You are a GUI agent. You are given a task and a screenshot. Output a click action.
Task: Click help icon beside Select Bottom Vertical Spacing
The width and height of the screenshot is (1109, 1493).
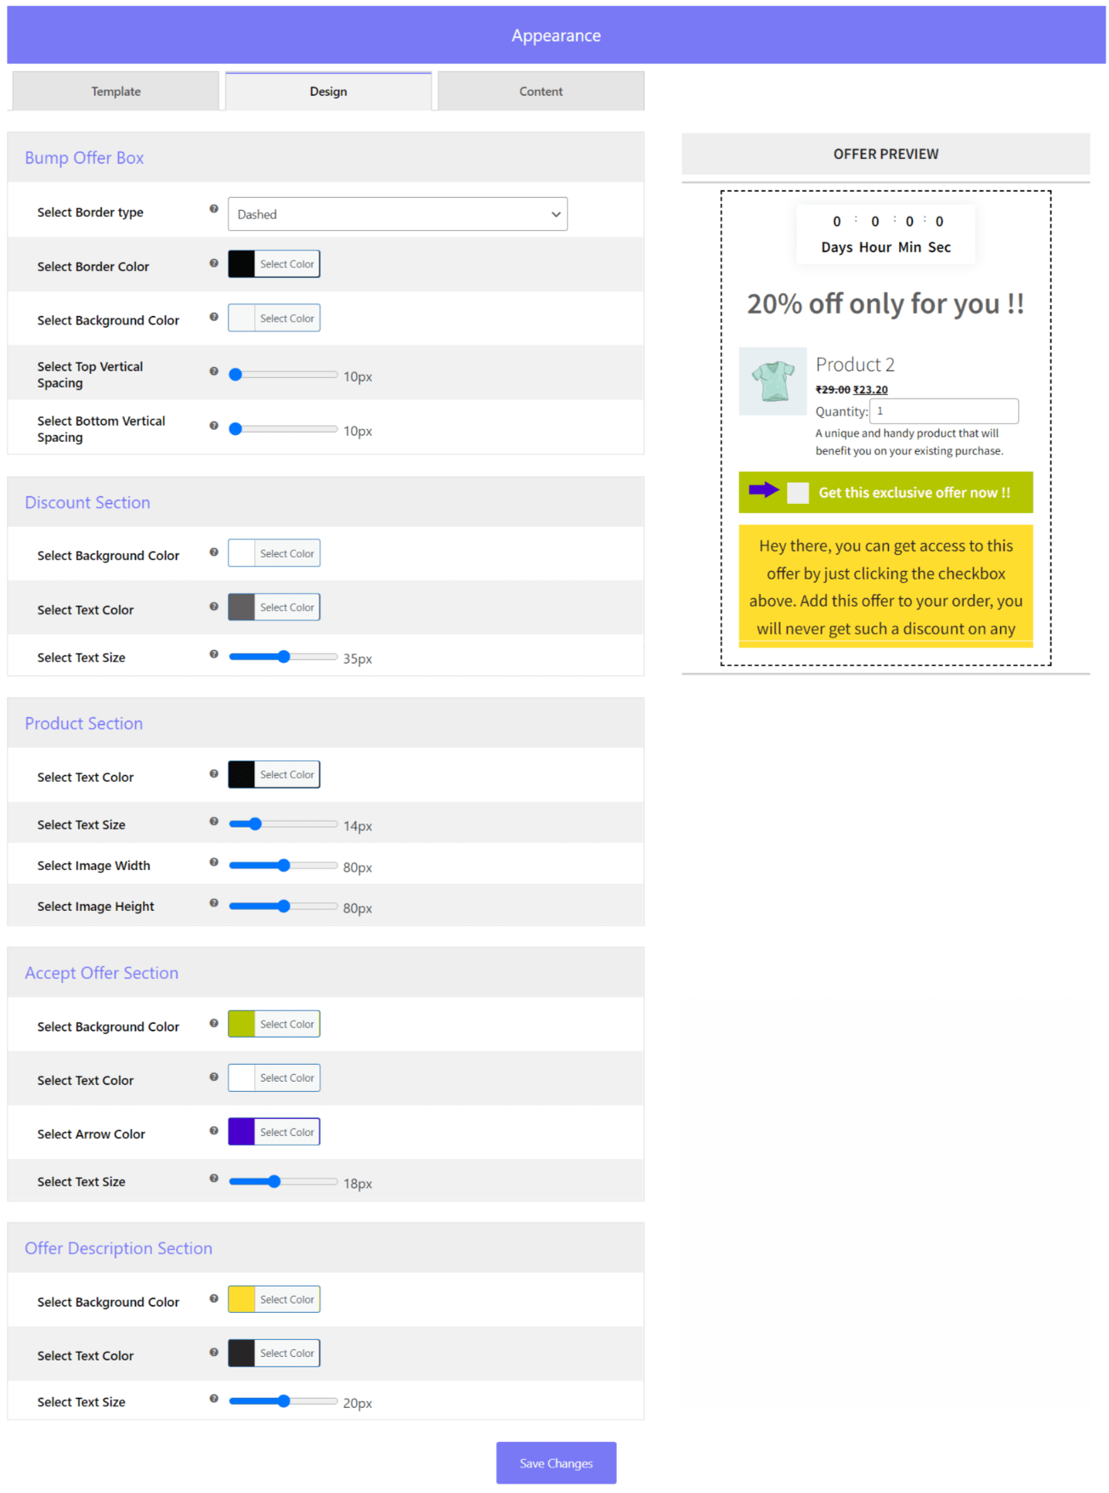[x=214, y=426]
